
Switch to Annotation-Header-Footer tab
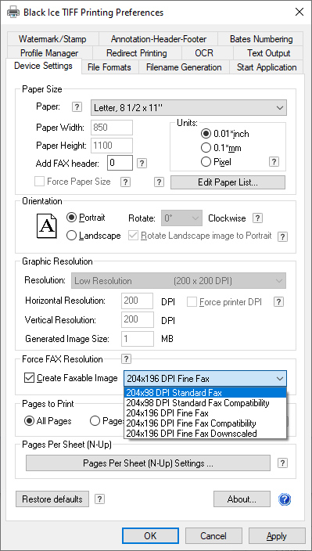click(x=159, y=39)
